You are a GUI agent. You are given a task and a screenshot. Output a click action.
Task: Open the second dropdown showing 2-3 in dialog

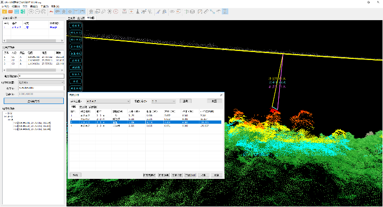pos(163,101)
